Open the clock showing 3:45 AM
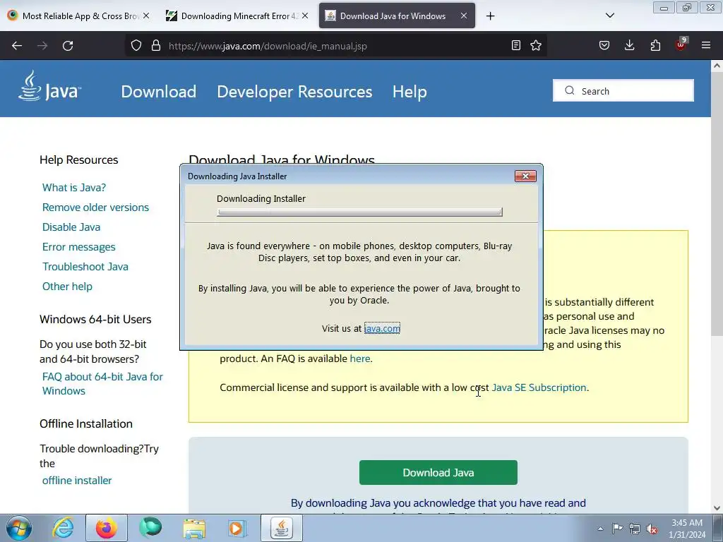The height and width of the screenshot is (542, 723). [687, 529]
